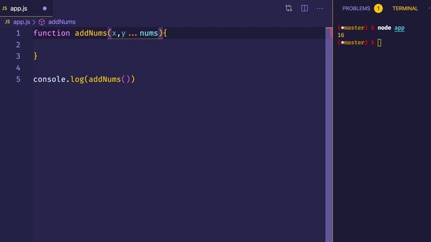Viewport: 431px width, 242px height.
Task: Select the app.js editor tab
Action: coord(26,8)
